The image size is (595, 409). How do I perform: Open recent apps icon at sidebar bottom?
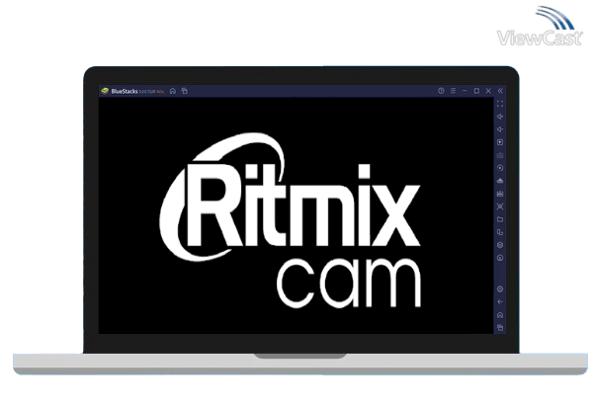[500, 327]
